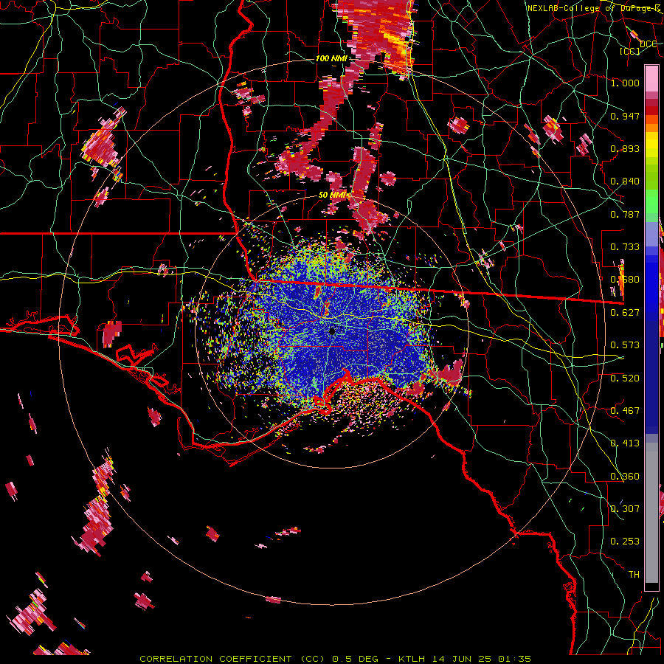
Task: Select the 0.947 color scale label
Action: pos(625,116)
